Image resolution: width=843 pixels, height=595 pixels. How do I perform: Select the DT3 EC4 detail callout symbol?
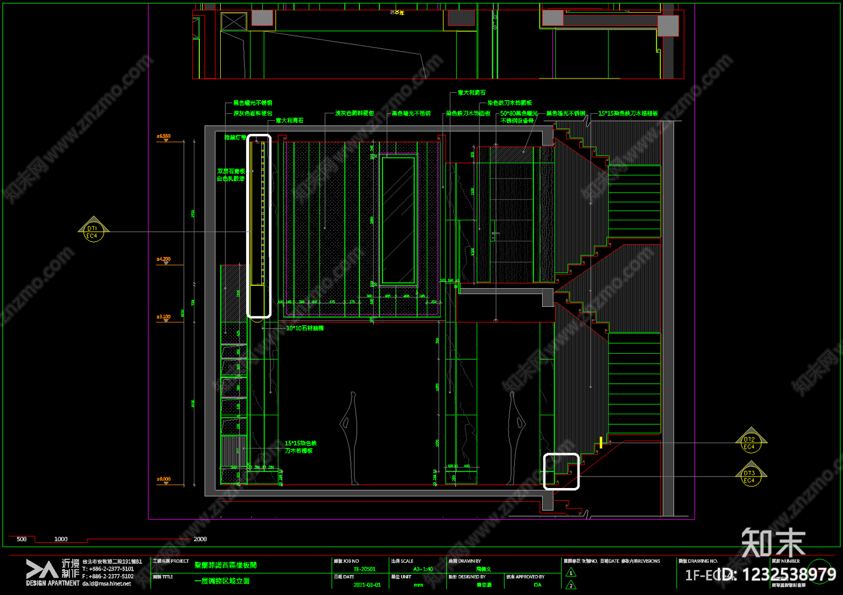(751, 474)
